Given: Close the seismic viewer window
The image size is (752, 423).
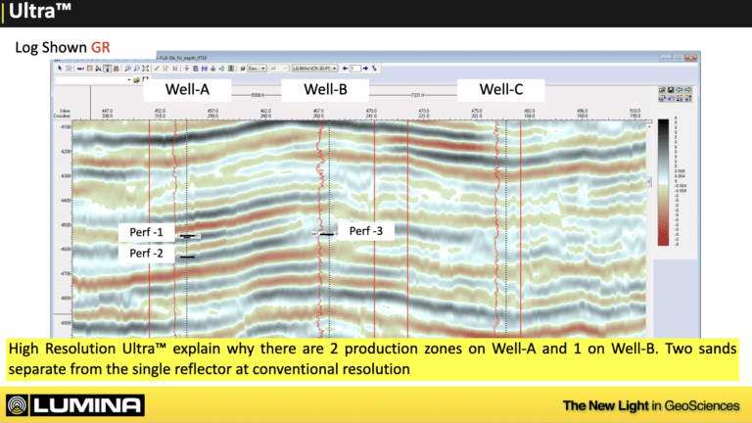Looking at the screenshot, I should click(x=690, y=58).
